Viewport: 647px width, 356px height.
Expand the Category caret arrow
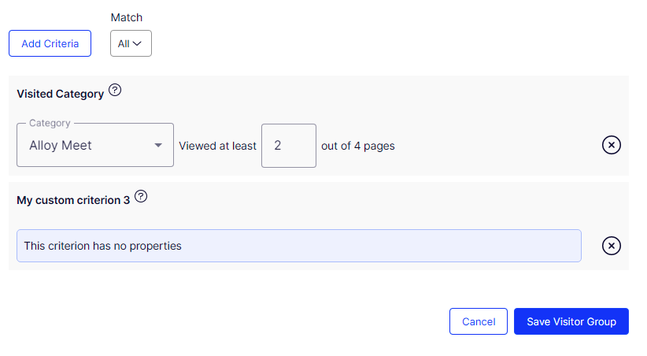[x=158, y=146]
